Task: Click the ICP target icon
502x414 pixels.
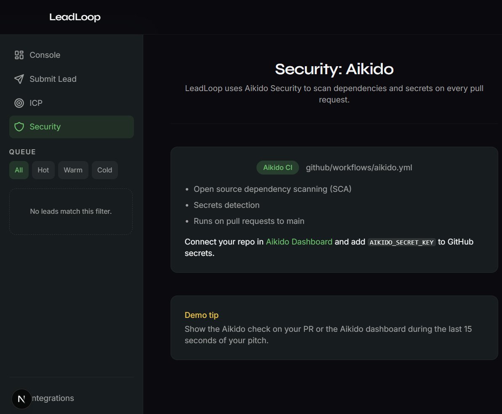Action: tap(19, 103)
